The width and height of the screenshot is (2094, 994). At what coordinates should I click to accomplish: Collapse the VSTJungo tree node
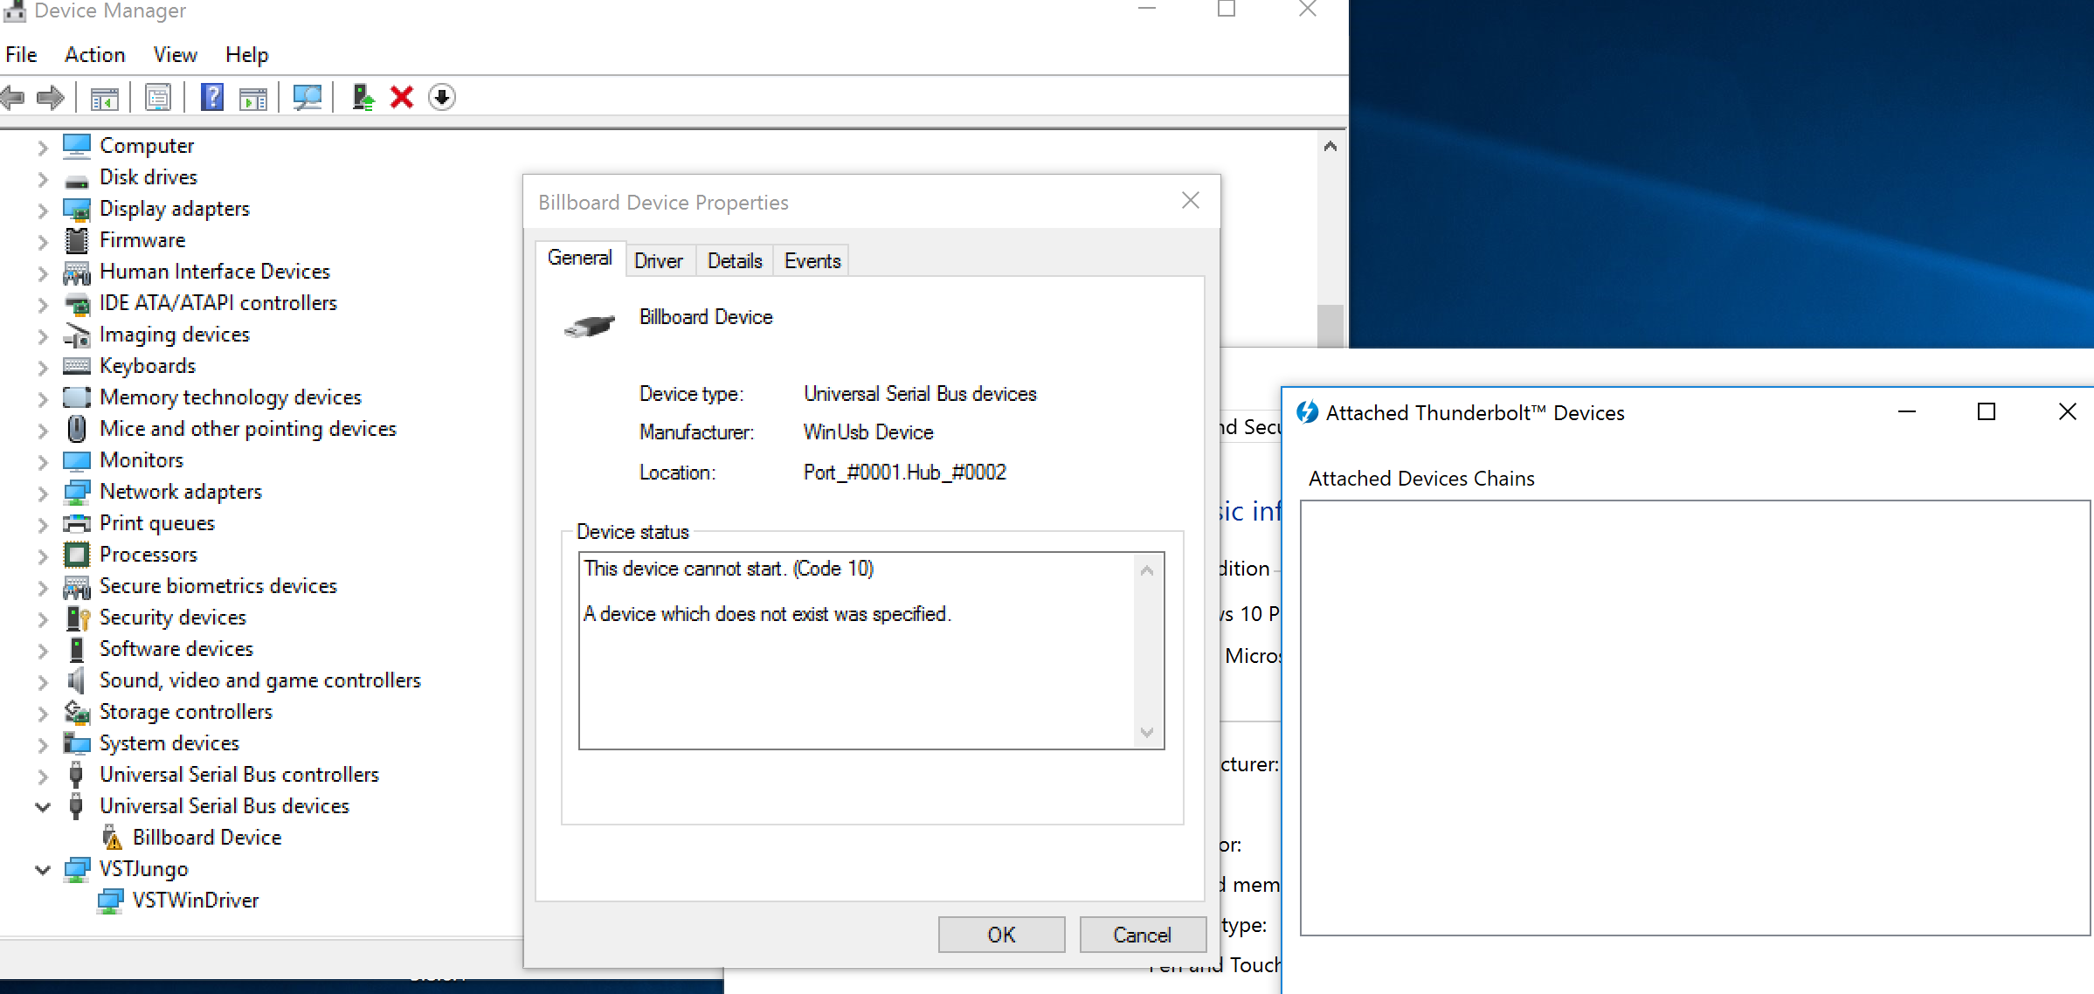tap(43, 870)
